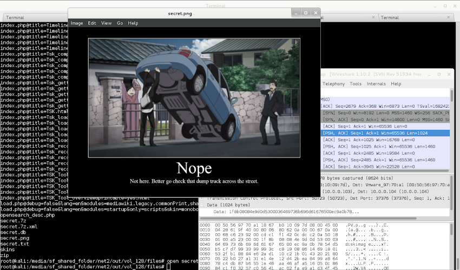Close the Terminal tab left of rightmost
The width and height of the screenshot is (460, 270).
click(x=373, y=18)
